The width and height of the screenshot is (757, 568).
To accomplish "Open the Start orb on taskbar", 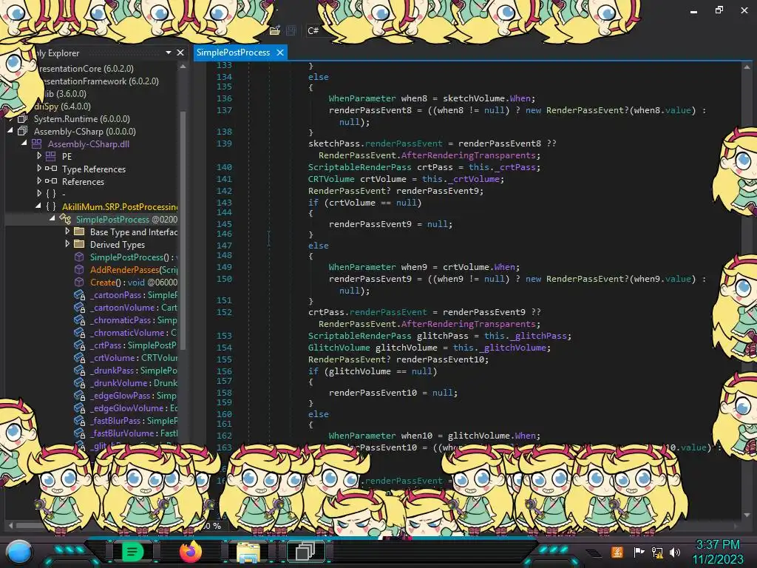I will (19, 552).
